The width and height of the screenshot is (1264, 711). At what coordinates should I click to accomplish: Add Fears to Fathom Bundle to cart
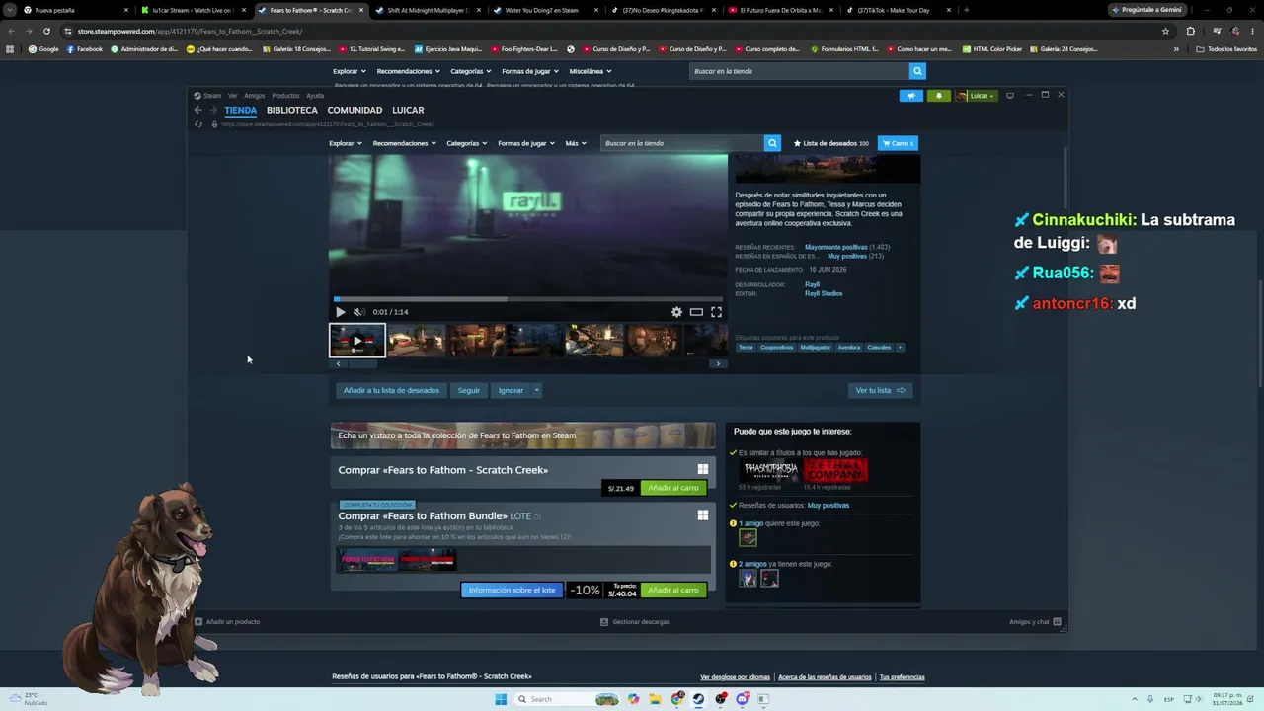click(x=673, y=590)
